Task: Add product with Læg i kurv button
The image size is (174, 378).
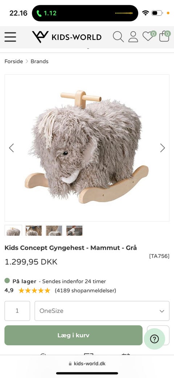Action: pyautogui.click(x=73, y=335)
